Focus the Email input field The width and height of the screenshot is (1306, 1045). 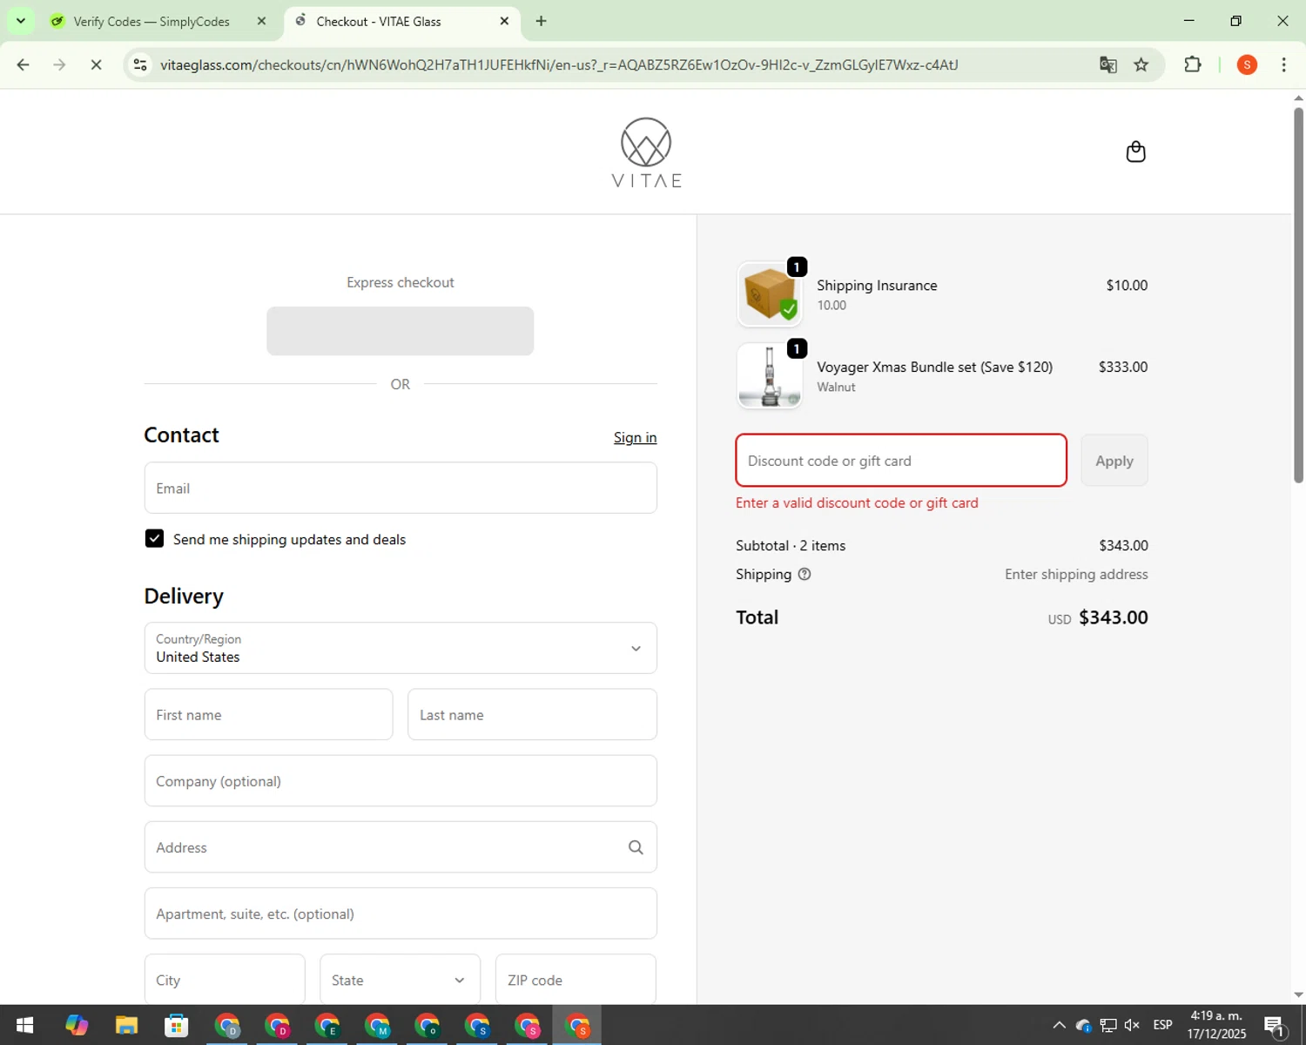(x=401, y=488)
